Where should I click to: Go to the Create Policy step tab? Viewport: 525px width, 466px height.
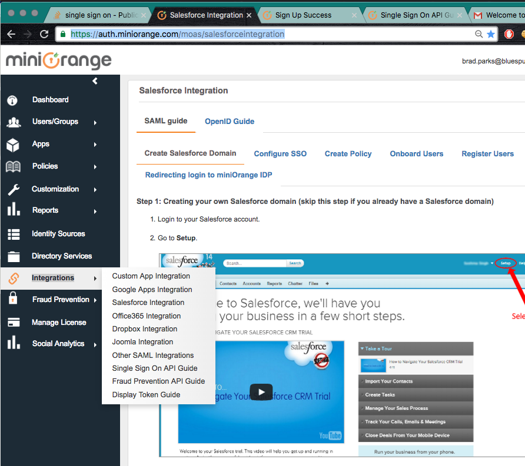pyautogui.click(x=348, y=154)
